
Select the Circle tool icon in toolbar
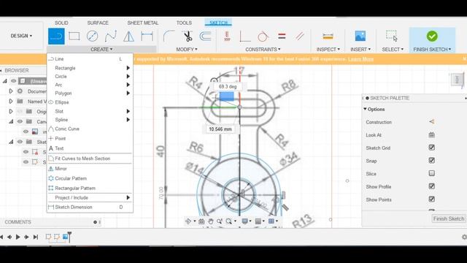pyautogui.click(x=93, y=37)
